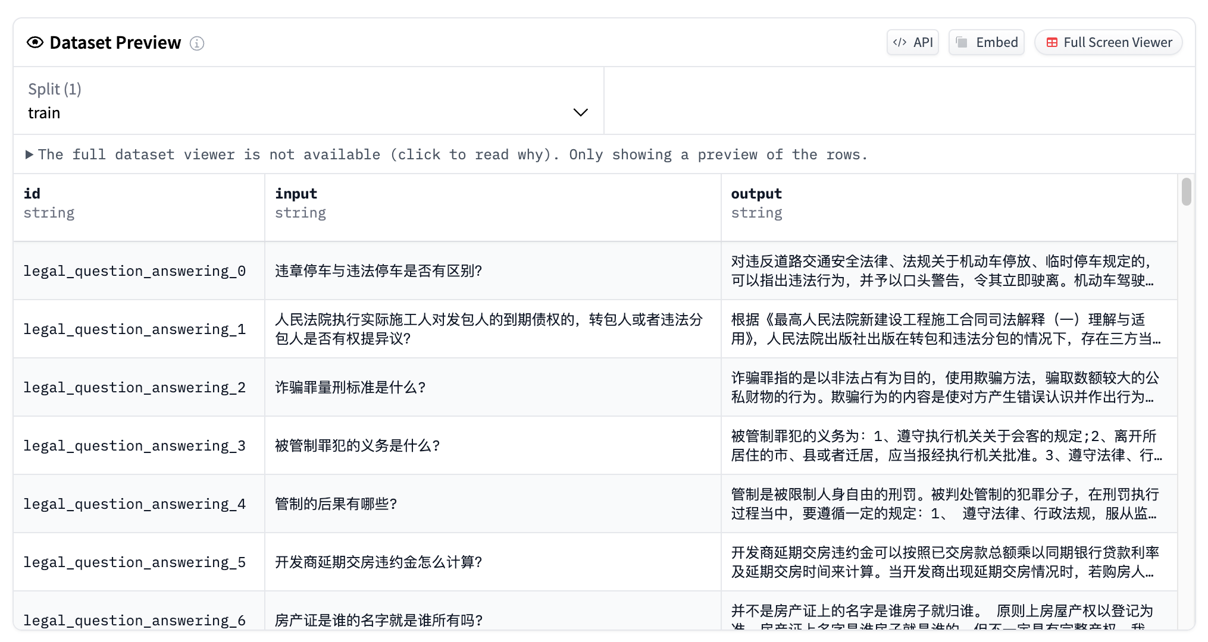Expand the dataset viewer not available notice
Image resolution: width=1208 pixels, height=642 pixels.
pos(29,155)
